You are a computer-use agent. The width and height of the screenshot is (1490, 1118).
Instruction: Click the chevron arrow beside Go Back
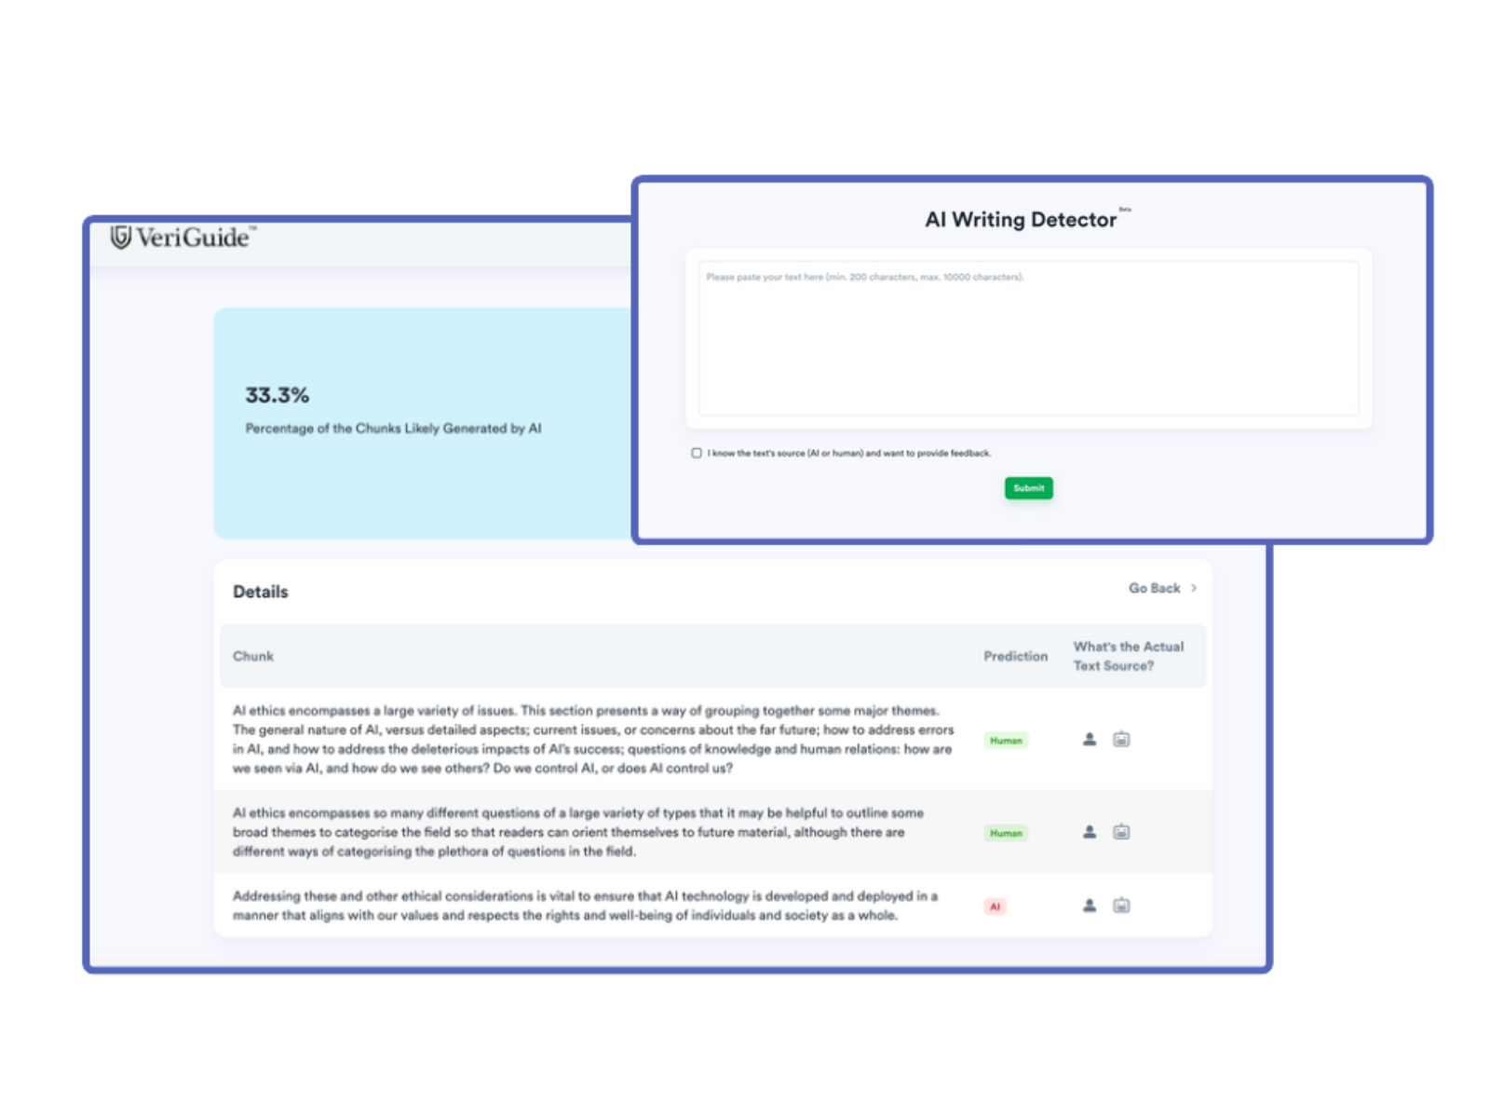coord(1194,588)
